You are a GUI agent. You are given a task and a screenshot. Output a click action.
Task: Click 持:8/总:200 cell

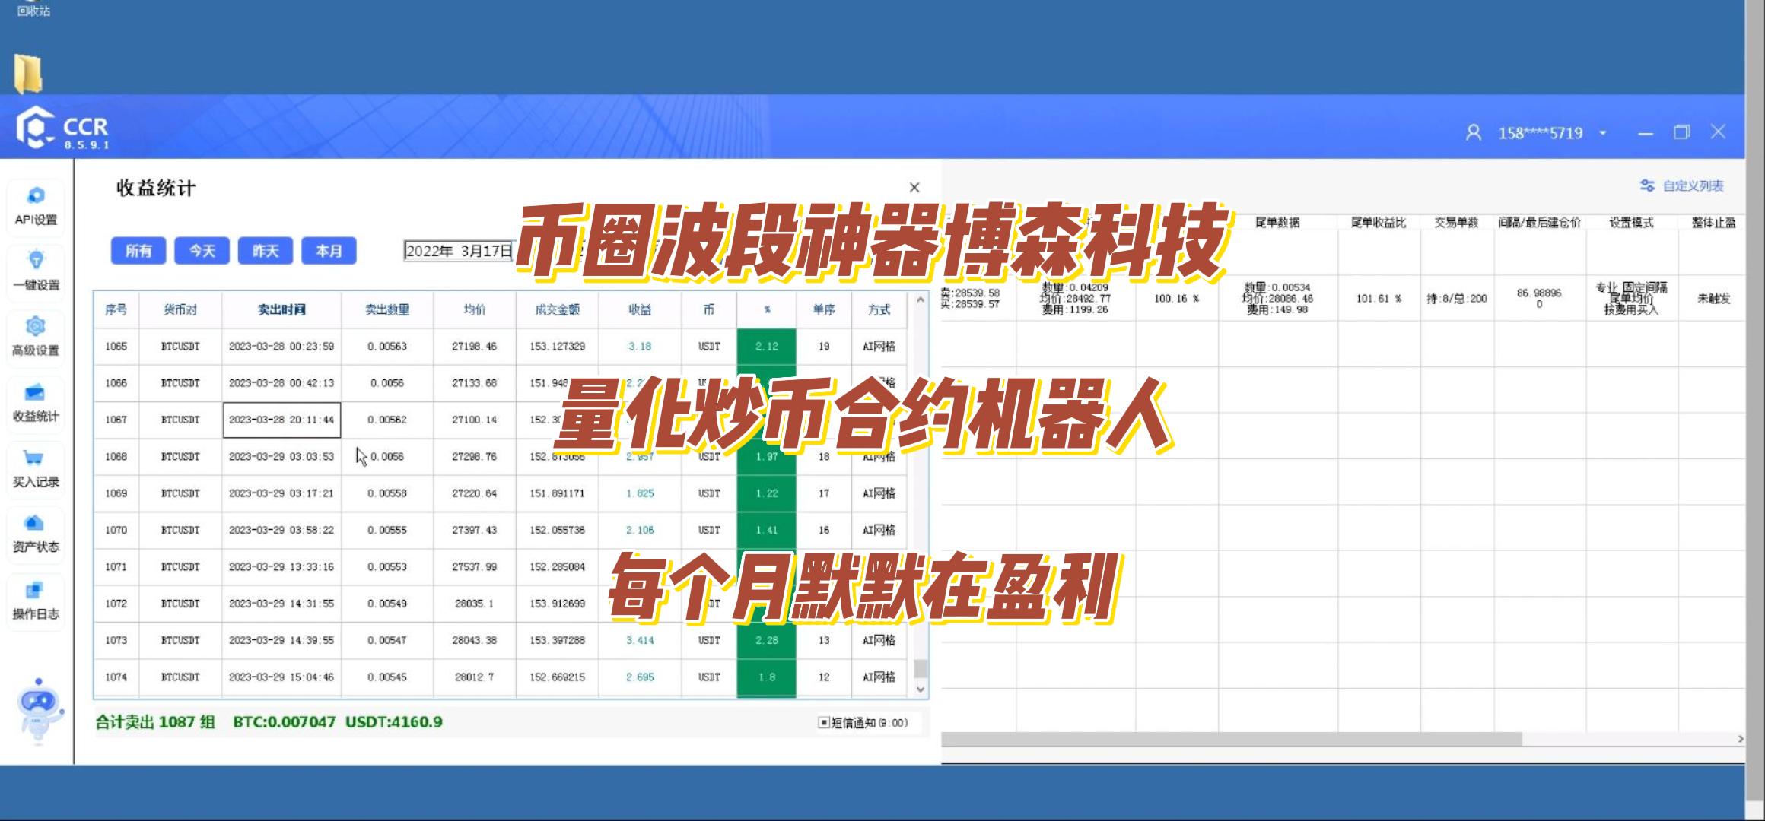tap(1456, 299)
